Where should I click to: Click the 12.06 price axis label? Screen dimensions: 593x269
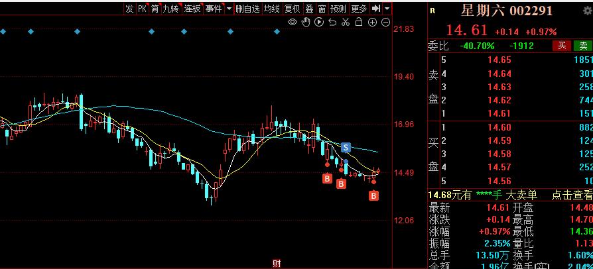[403, 221]
